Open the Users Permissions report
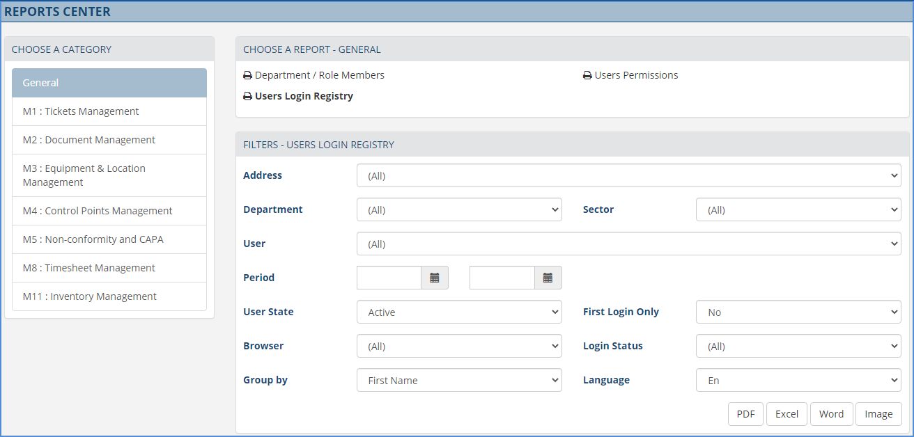Image resolution: width=914 pixels, height=437 pixels. pyautogui.click(x=636, y=74)
